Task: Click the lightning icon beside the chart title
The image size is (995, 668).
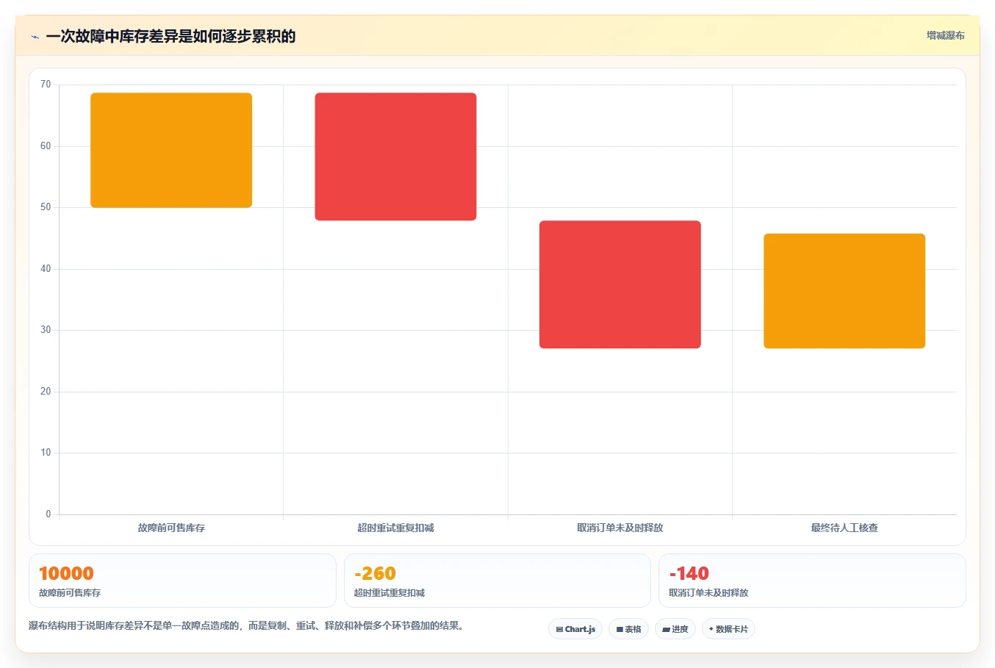Action: click(x=35, y=37)
